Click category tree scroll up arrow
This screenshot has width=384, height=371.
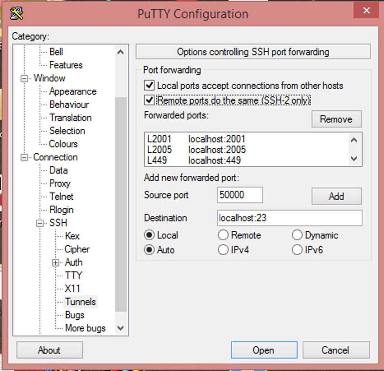(x=120, y=52)
